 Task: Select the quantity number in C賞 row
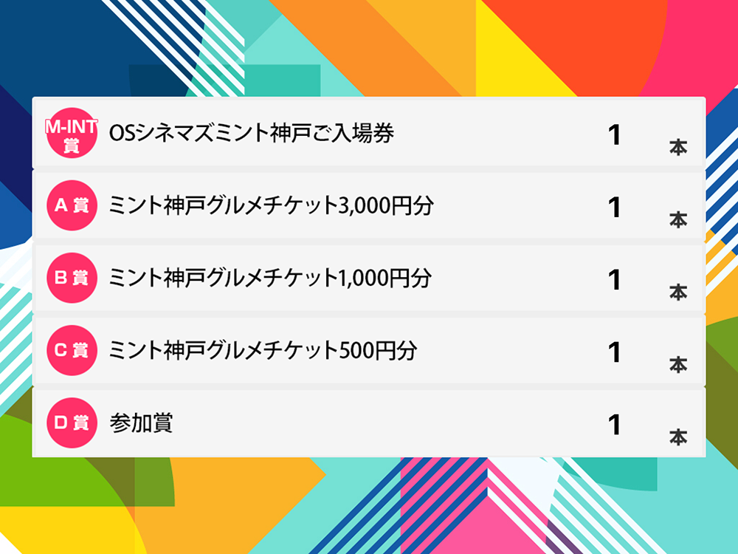(614, 353)
